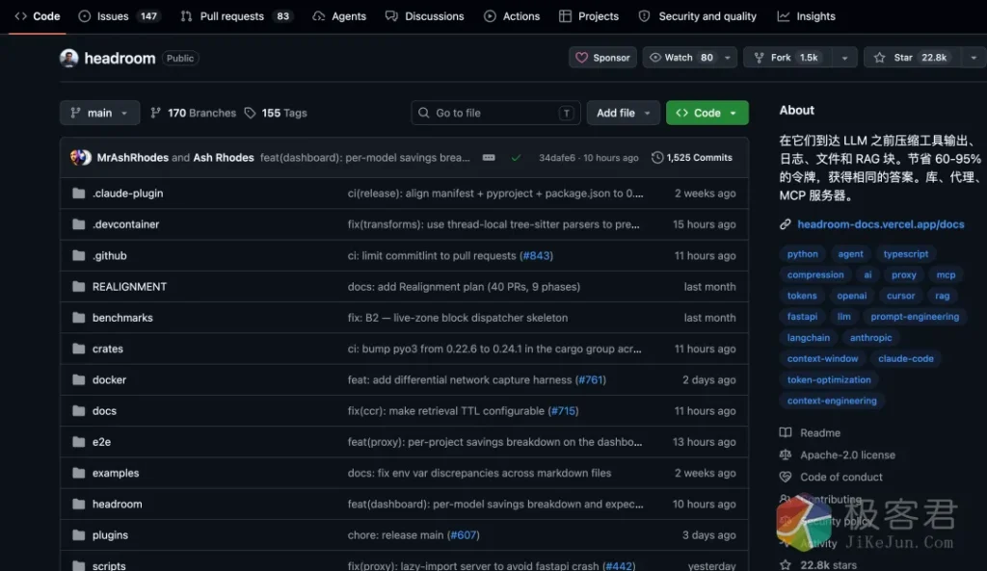
Task: Open the Projects tab
Action: pos(589,16)
